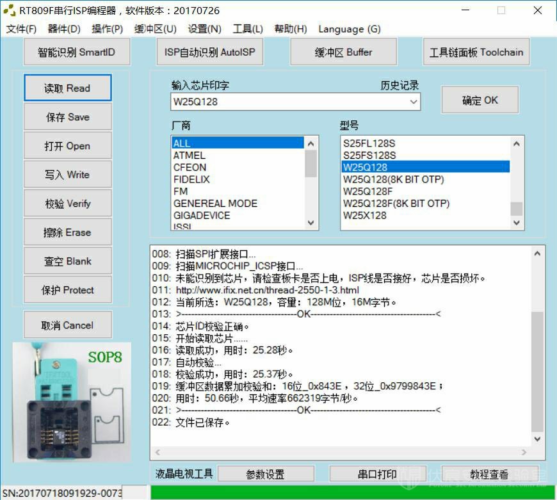Expand the chip history dropdown arrow

[413, 102]
